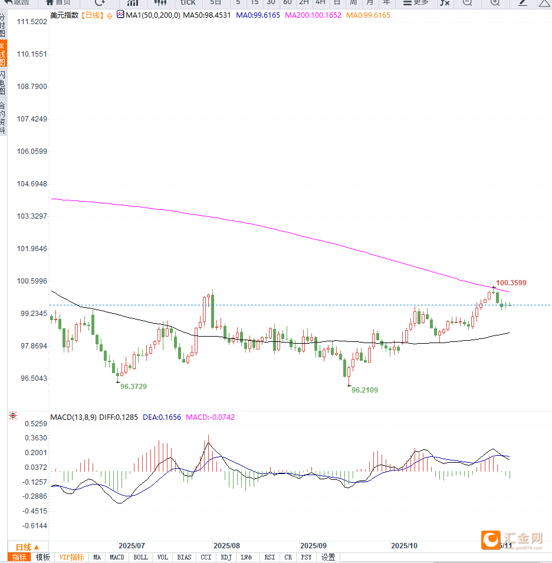The width and height of the screenshot is (552, 563).
Task: Select the pencil drawing tool
Action: coord(523,2)
